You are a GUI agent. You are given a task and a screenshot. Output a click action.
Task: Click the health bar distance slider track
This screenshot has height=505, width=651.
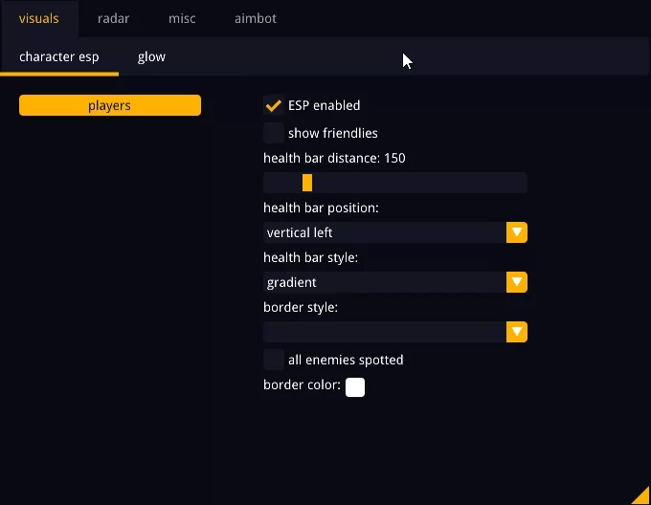pyautogui.click(x=421, y=183)
